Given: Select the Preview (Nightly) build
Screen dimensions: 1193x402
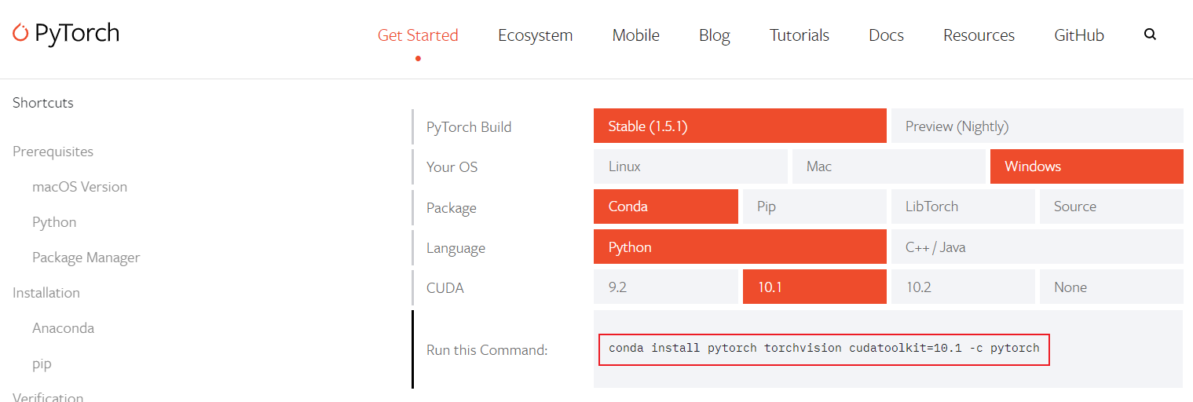Looking at the screenshot, I should [x=1037, y=126].
